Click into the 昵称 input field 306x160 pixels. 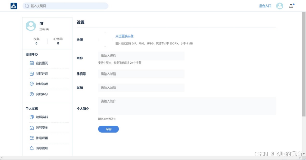(x=141, y=56)
